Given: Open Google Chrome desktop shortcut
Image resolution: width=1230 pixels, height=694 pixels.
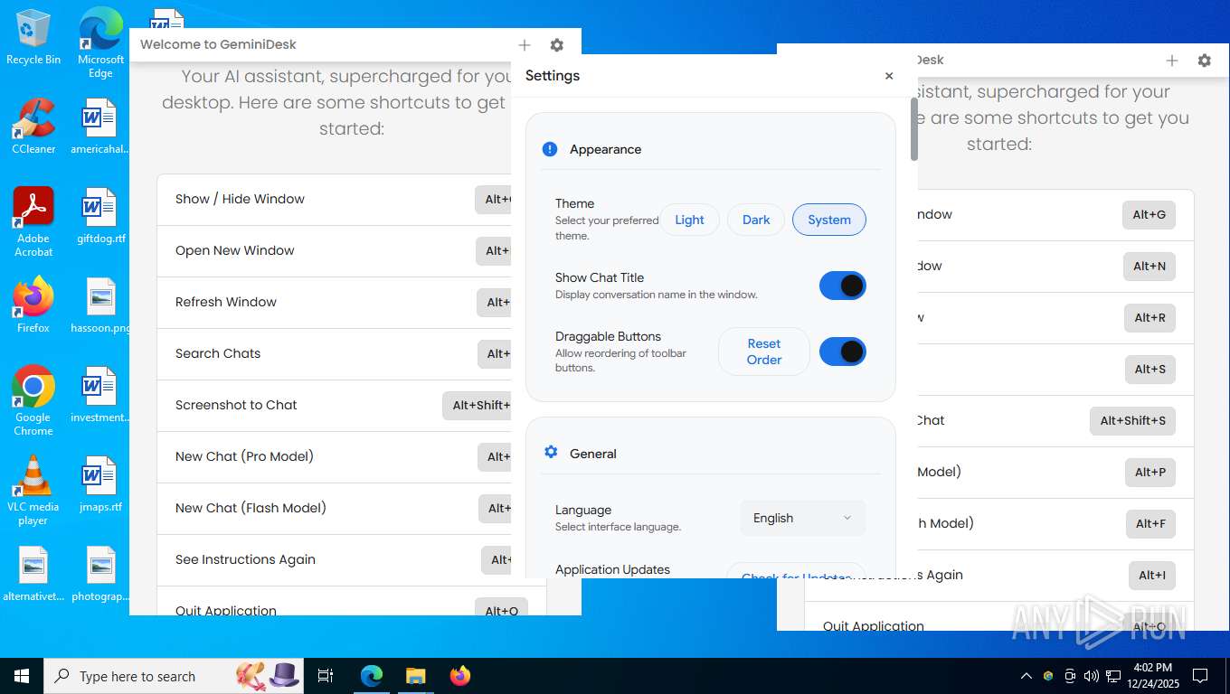Looking at the screenshot, I should coord(33,400).
